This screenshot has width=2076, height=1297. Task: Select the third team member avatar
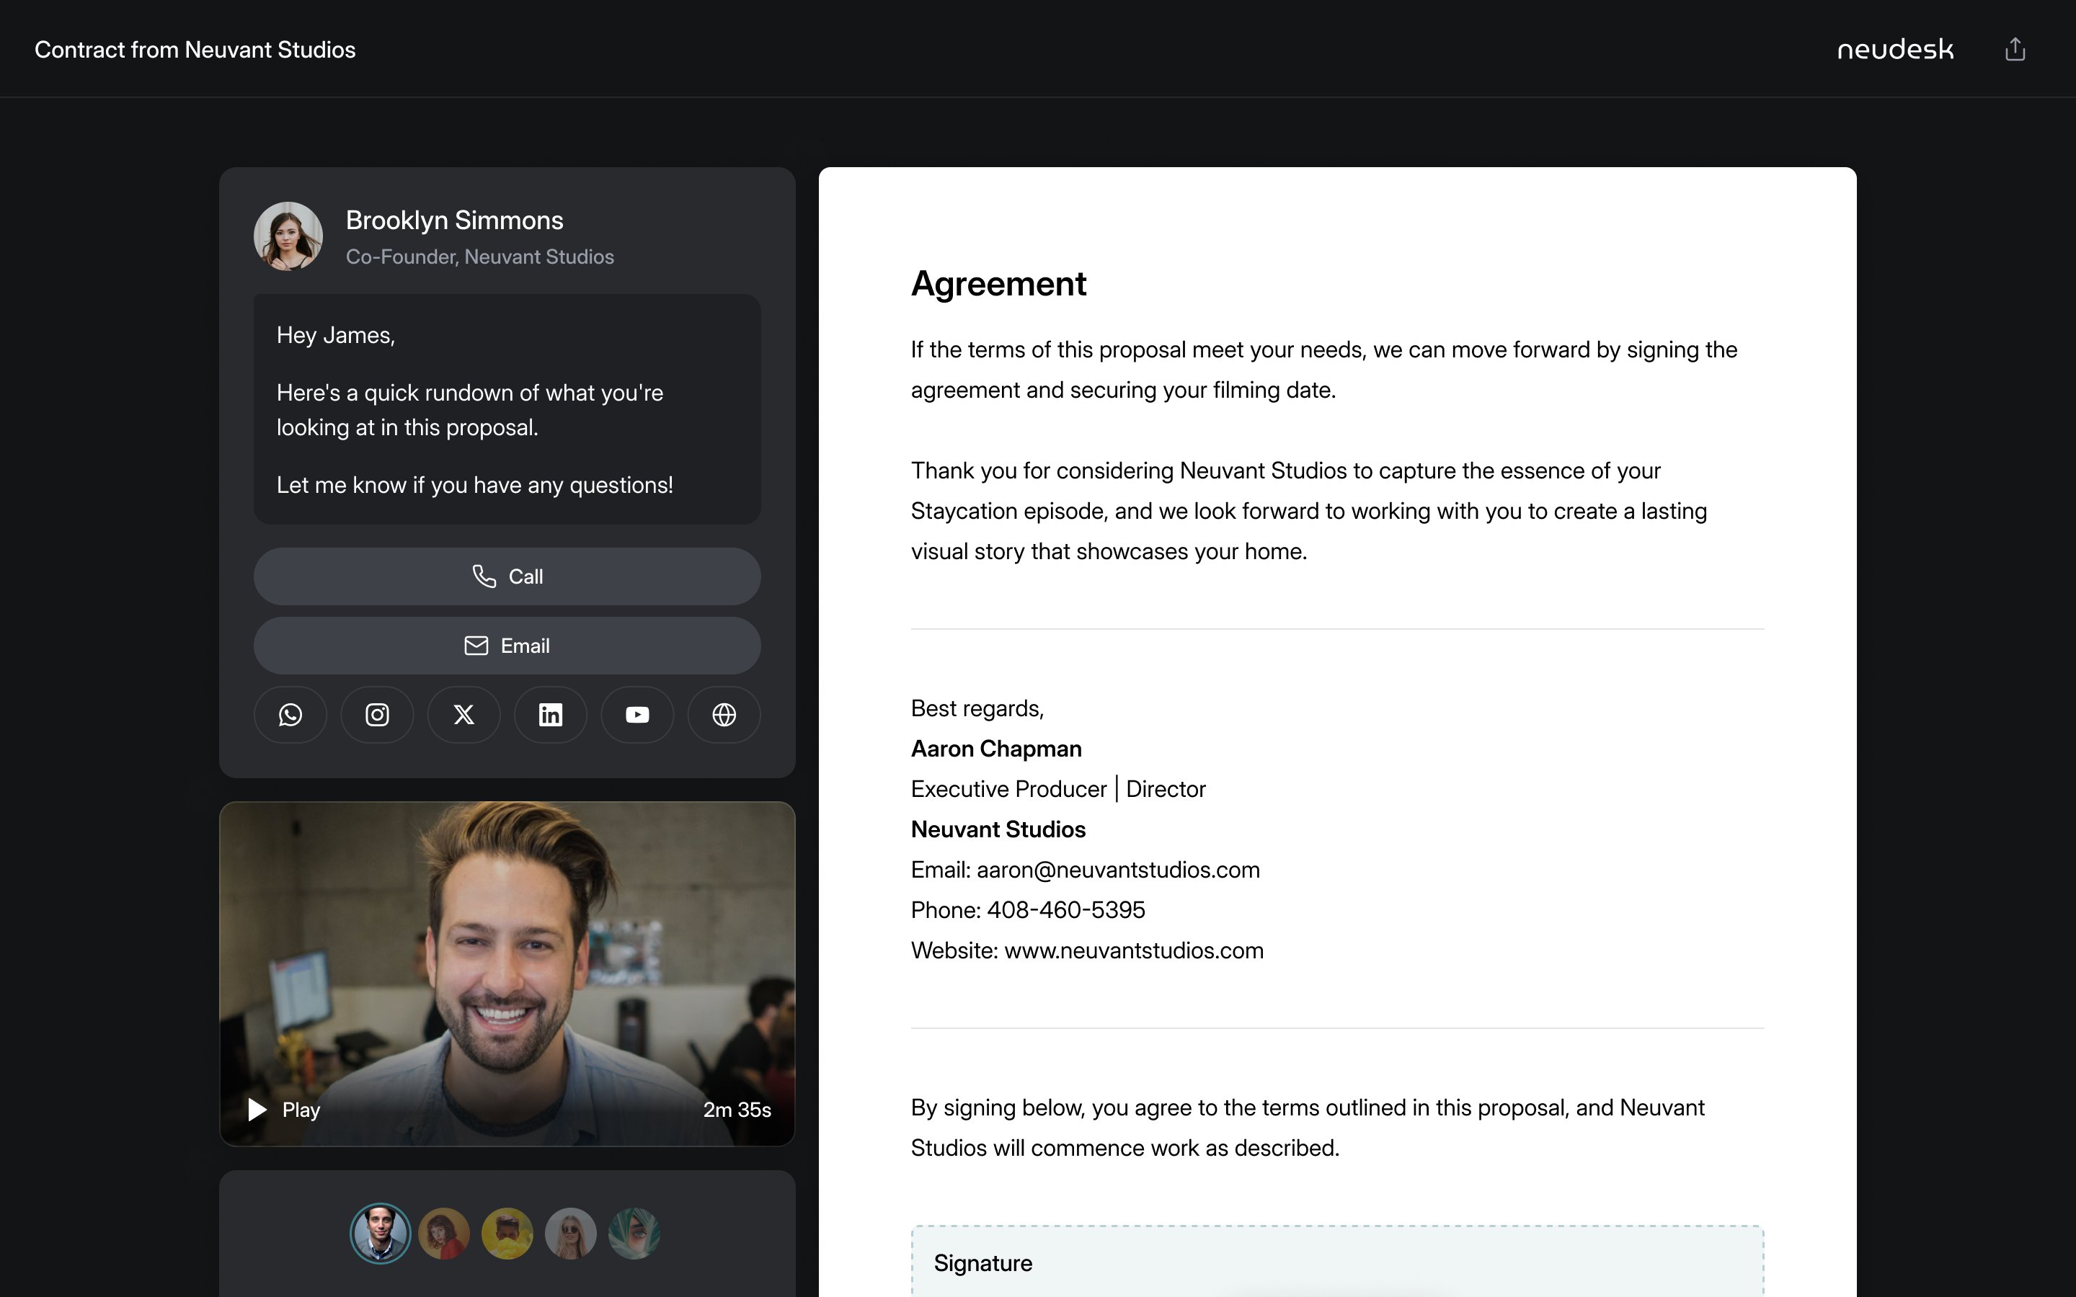(x=507, y=1234)
